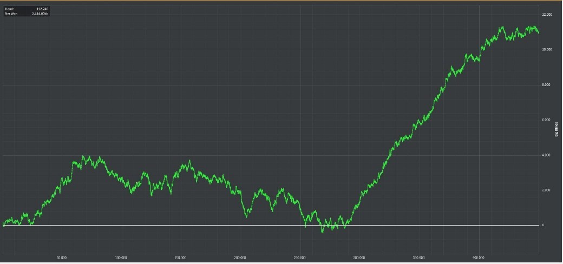The width and height of the screenshot is (563, 264).
Task: Click the 350.000 x-axis tick label
Action: [x=419, y=258]
